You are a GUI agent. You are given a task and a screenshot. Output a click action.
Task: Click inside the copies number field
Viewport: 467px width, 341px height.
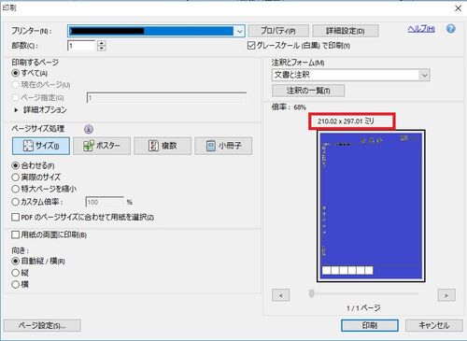[81, 46]
